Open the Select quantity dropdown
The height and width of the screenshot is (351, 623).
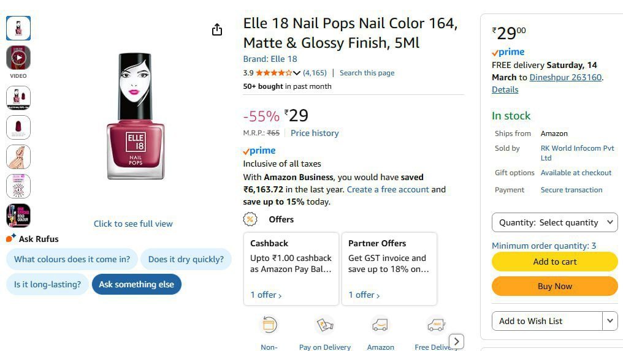[x=554, y=222]
